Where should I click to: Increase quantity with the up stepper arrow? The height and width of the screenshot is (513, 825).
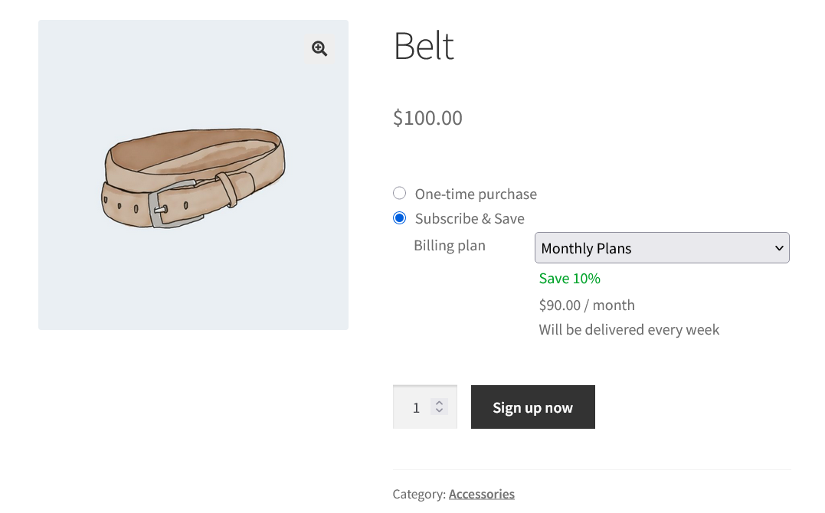(439, 403)
